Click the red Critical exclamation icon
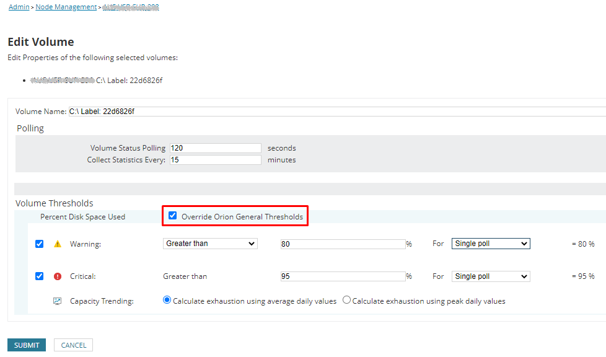The width and height of the screenshot is (606, 357). pyautogui.click(x=58, y=276)
